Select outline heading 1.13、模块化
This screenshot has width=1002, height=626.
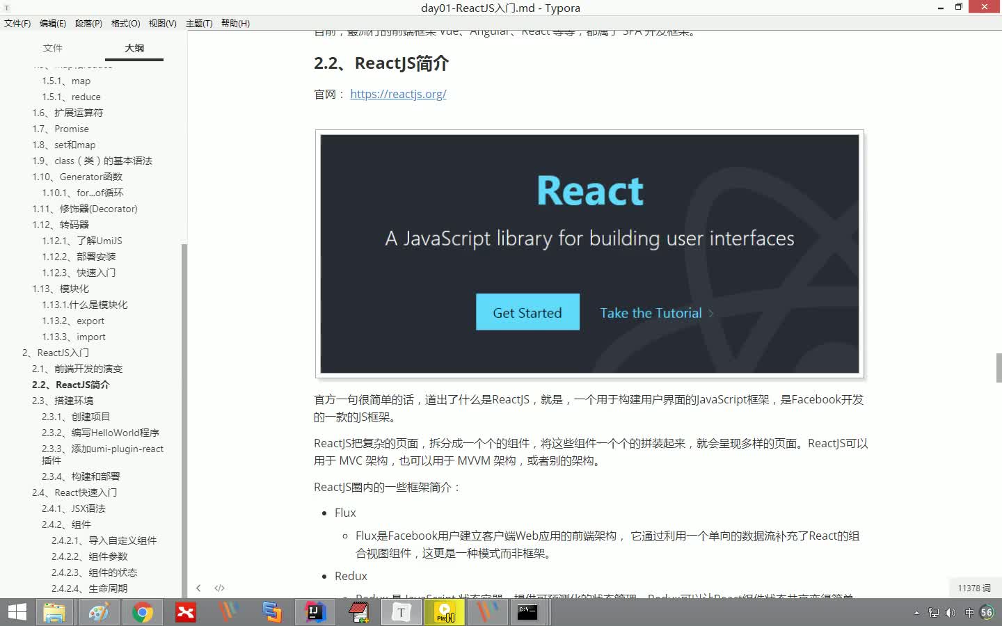coord(61,289)
